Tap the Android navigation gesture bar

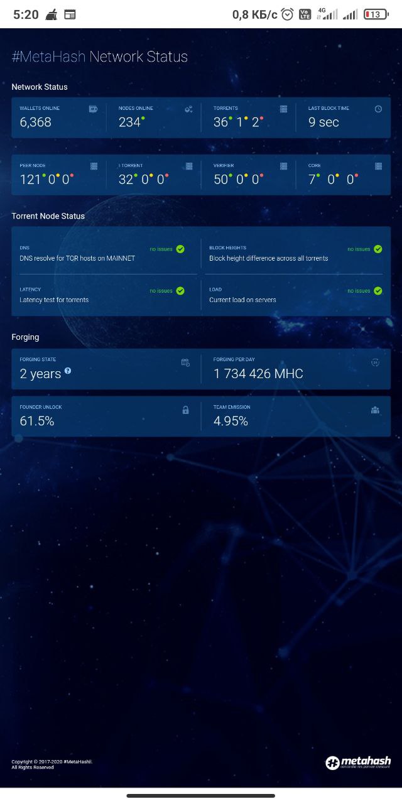click(201, 796)
